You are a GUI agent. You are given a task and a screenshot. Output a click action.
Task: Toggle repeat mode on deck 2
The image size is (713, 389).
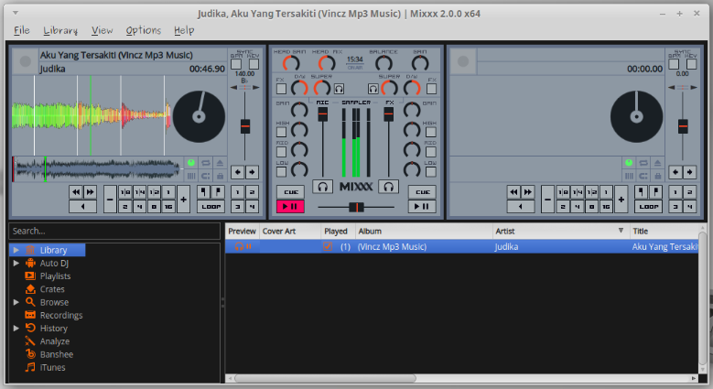(x=643, y=163)
